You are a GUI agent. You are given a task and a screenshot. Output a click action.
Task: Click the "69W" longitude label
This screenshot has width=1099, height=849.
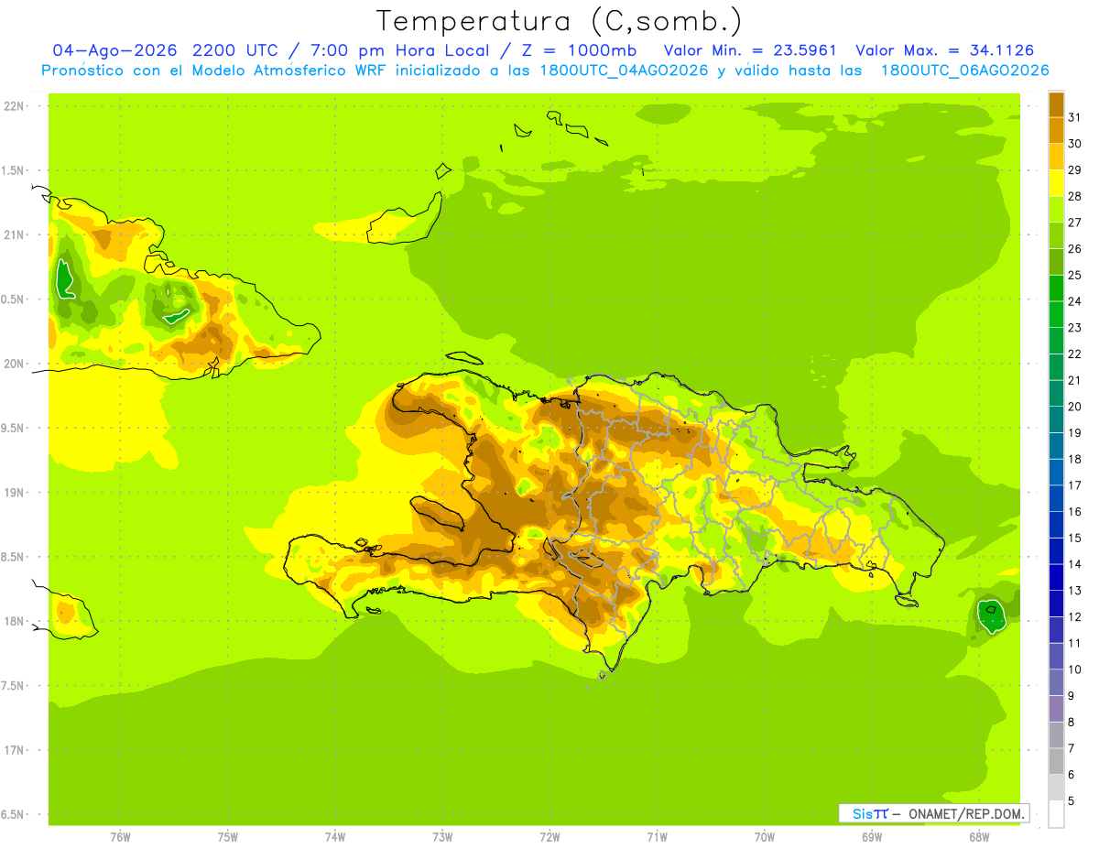pos(872,836)
